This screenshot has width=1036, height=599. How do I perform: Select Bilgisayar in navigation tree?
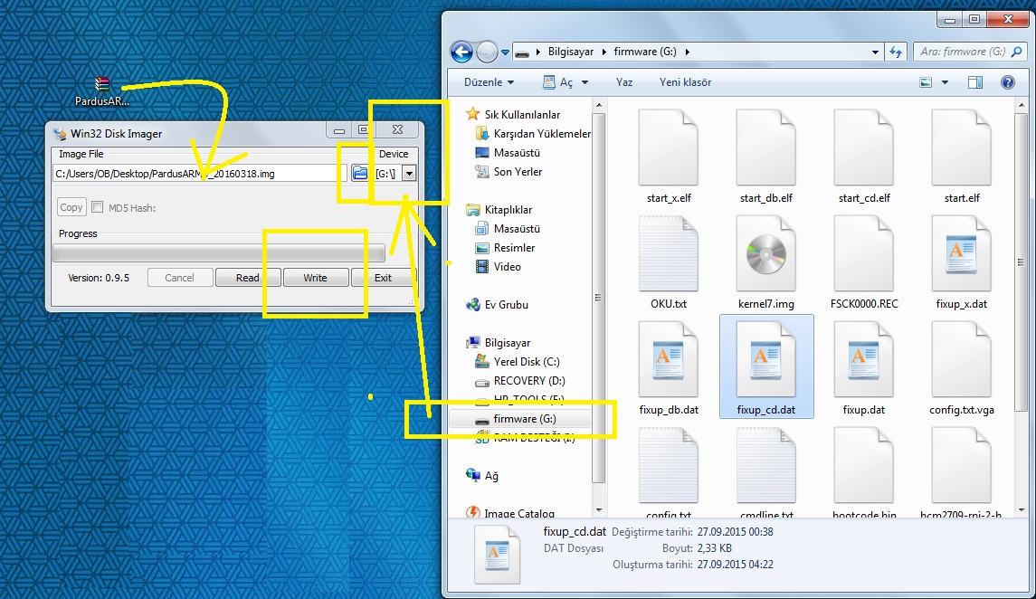499,343
